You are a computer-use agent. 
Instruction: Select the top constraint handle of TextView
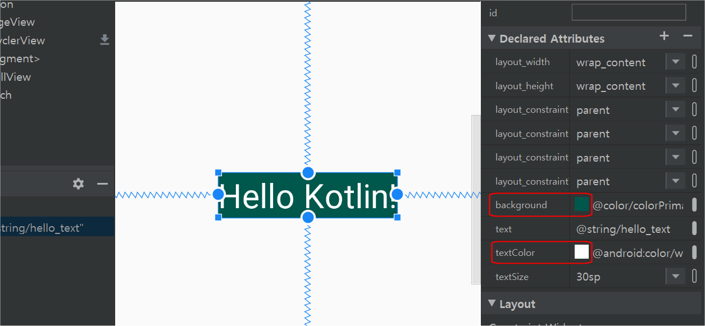click(x=308, y=172)
